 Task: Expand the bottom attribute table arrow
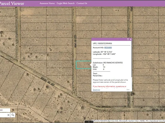[x=89, y=122]
